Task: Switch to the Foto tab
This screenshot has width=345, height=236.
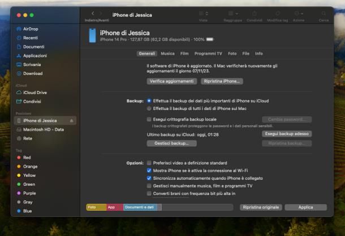Action: click(232, 54)
